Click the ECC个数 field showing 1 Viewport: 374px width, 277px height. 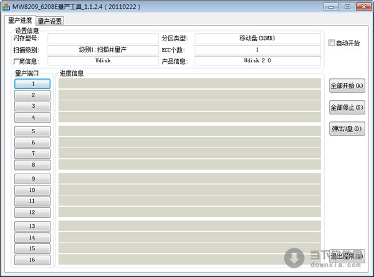257,50
